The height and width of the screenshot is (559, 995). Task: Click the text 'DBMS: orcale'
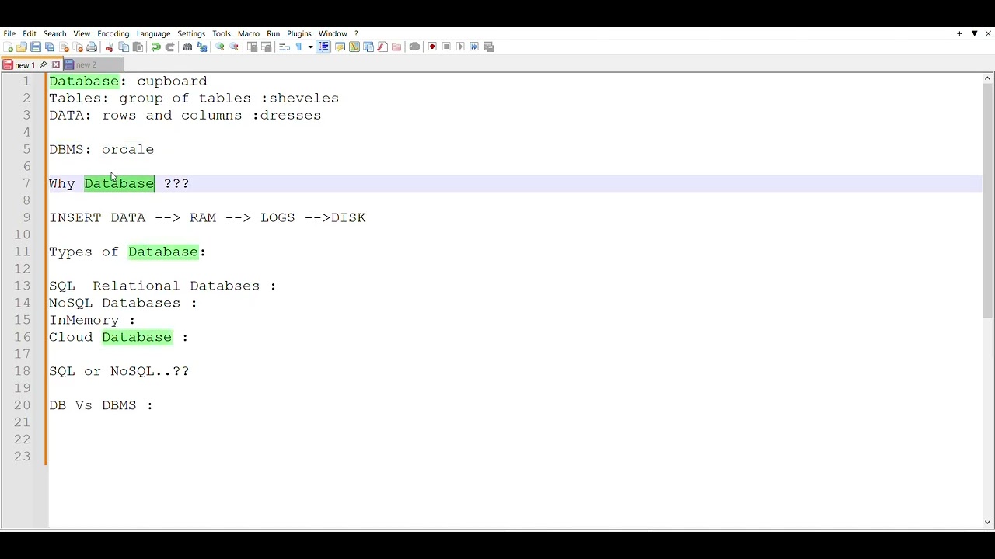click(x=102, y=149)
